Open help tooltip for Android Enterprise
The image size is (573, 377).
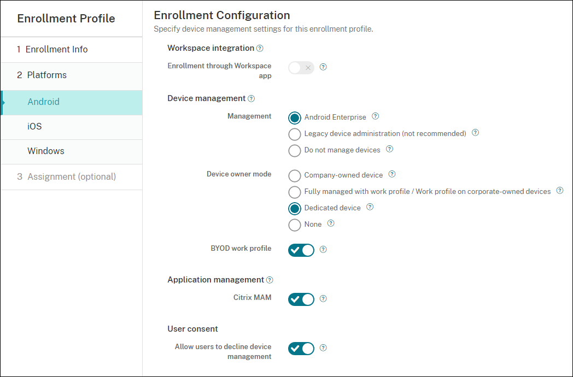point(375,116)
